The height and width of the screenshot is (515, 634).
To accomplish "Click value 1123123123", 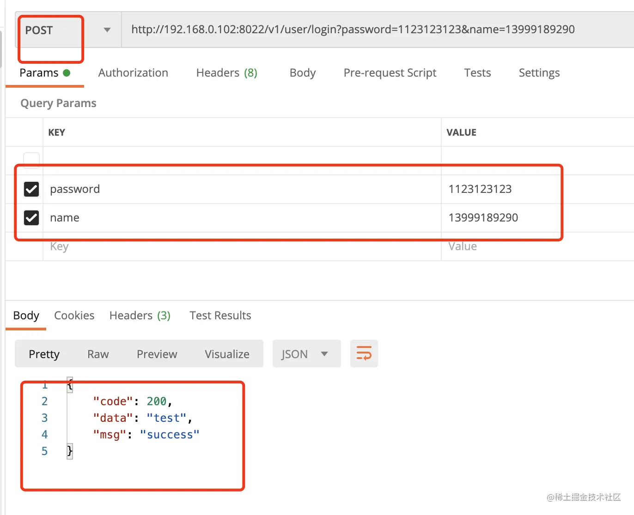I will point(480,189).
